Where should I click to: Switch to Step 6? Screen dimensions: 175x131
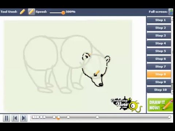(159, 59)
